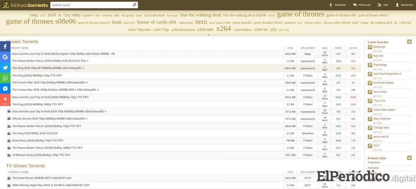
Task: Click the 'yify' tag
Action: (273, 29)
